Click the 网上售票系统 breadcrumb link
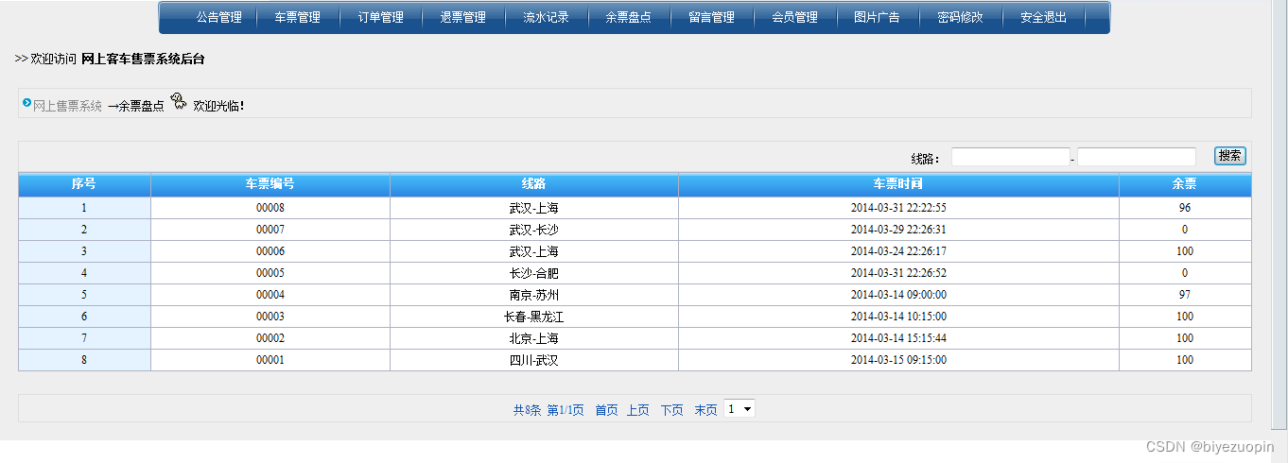Image resolution: width=1288 pixels, height=463 pixels. (x=67, y=106)
